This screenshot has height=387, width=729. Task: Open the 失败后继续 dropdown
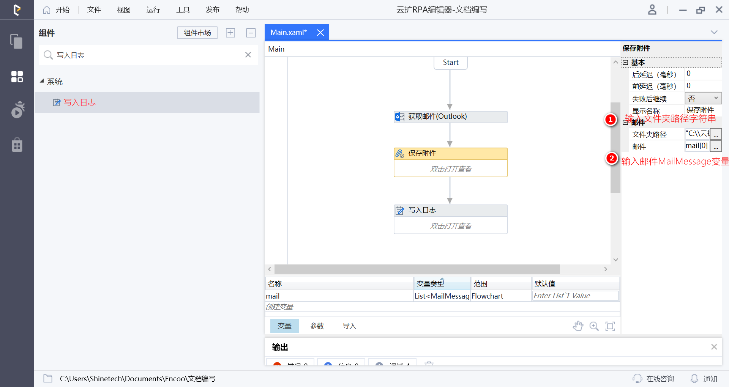tap(703, 98)
